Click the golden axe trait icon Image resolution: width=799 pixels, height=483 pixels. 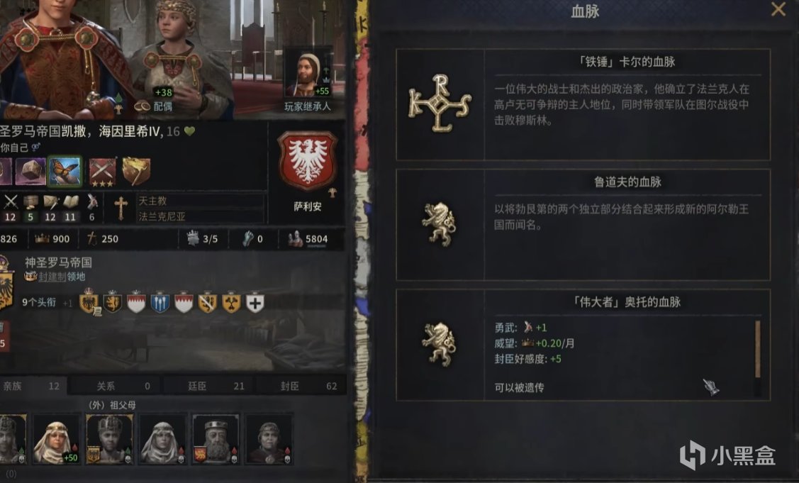pyautogui.click(x=136, y=172)
